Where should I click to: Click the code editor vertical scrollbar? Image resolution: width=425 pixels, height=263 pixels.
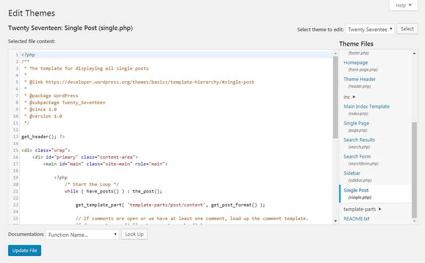click(335, 96)
